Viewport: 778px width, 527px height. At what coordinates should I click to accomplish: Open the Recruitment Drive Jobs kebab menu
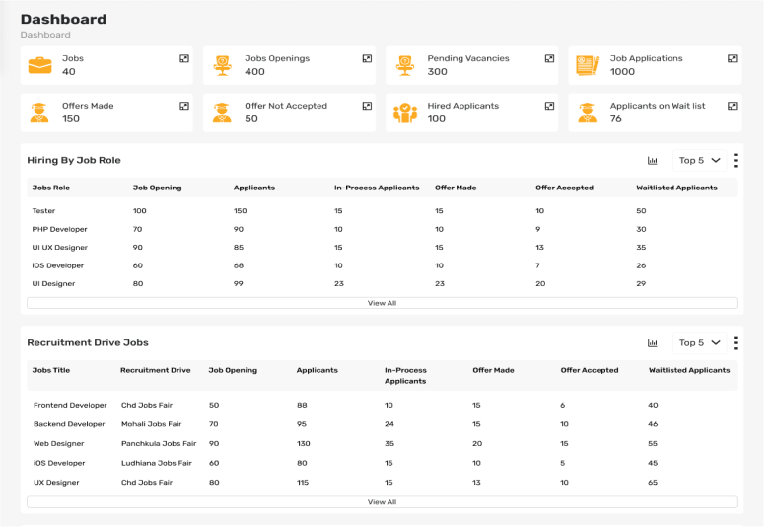click(x=736, y=343)
